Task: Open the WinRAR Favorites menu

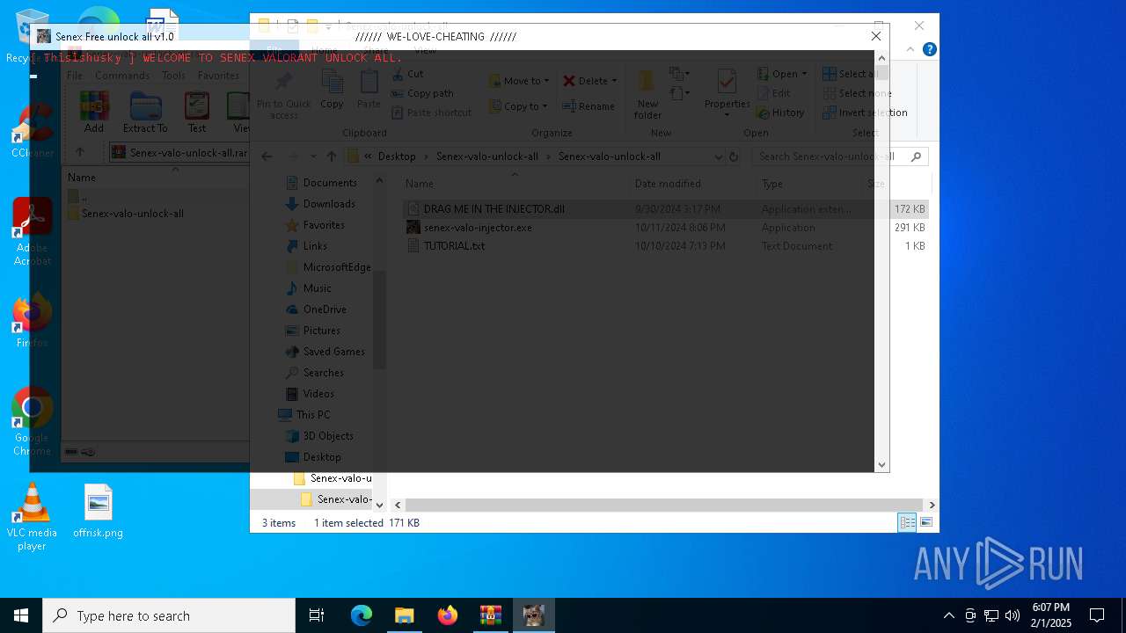Action: [218, 76]
